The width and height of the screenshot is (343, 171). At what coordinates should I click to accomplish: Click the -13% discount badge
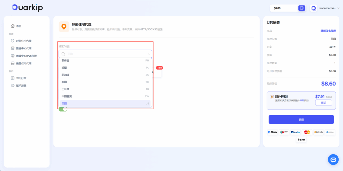159,68
